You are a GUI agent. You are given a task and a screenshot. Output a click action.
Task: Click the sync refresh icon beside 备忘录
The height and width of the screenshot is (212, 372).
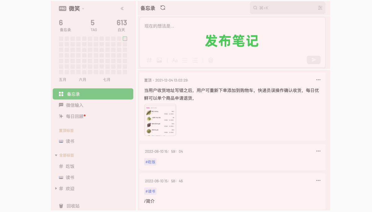[163, 8]
